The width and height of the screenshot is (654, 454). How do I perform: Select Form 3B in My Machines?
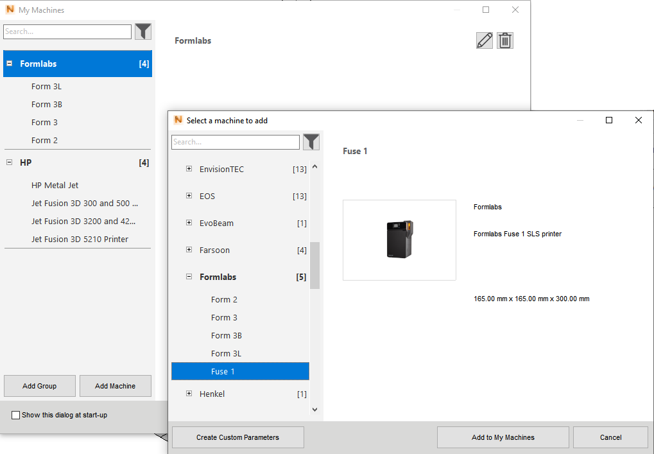[x=78, y=104]
